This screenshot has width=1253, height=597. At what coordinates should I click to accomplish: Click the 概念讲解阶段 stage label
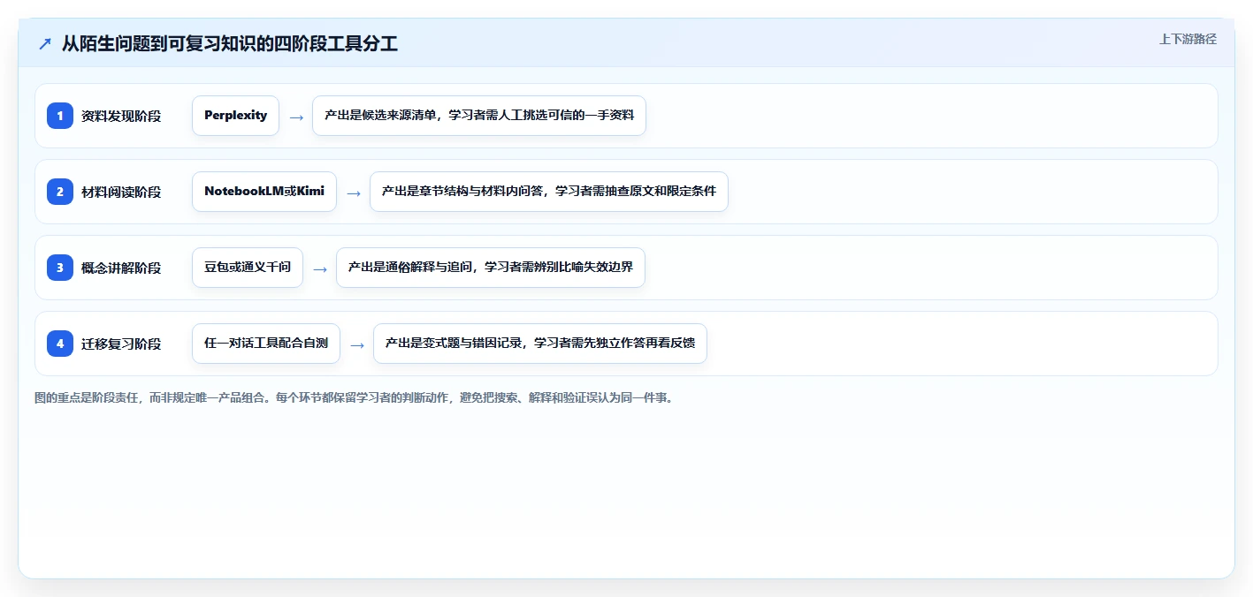[x=121, y=268]
